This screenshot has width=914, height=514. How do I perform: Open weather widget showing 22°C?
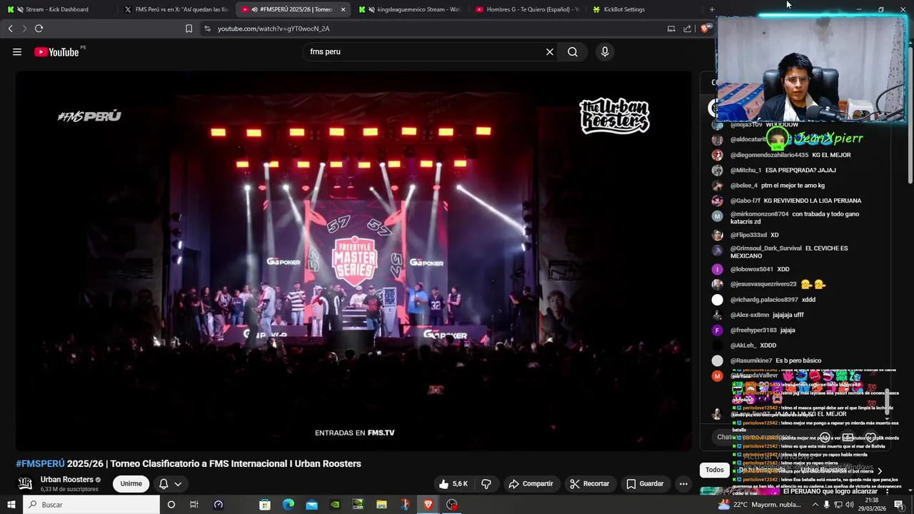(760, 505)
